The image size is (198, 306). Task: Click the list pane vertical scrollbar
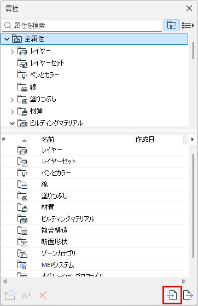point(193,206)
